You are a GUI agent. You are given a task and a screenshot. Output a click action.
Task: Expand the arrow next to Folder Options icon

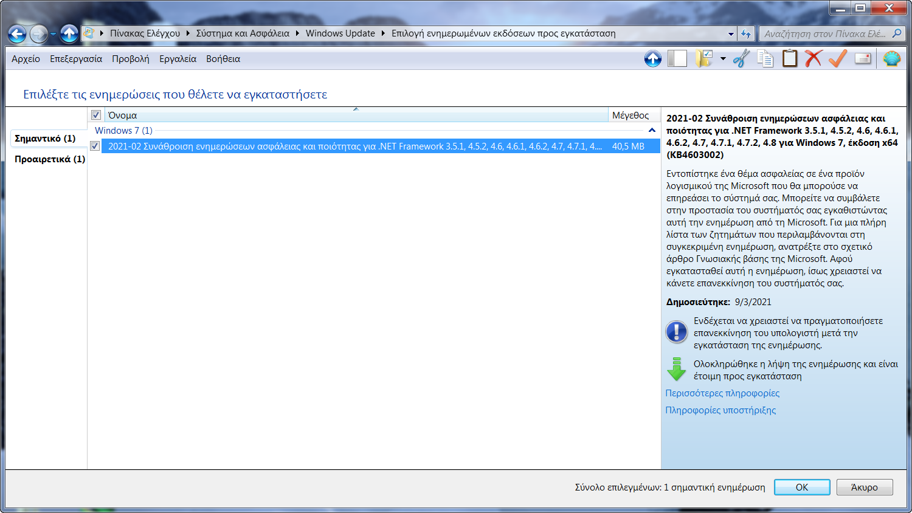pyautogui.click(x=723, y=59)
